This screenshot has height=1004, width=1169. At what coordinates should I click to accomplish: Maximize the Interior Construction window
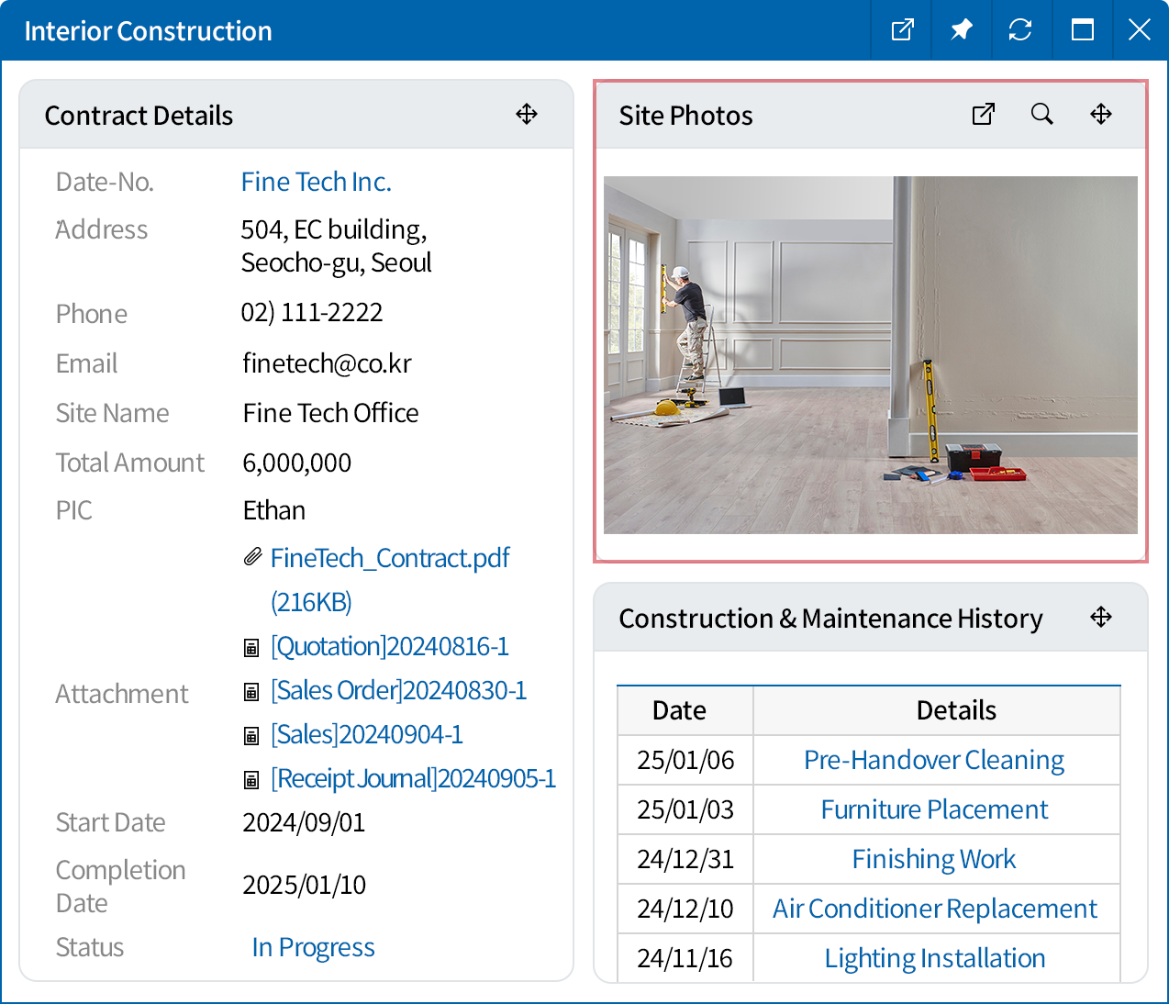[x=1082, y=30]
